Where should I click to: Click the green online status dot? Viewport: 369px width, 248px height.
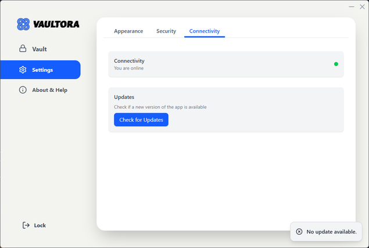tap(336, 64)
